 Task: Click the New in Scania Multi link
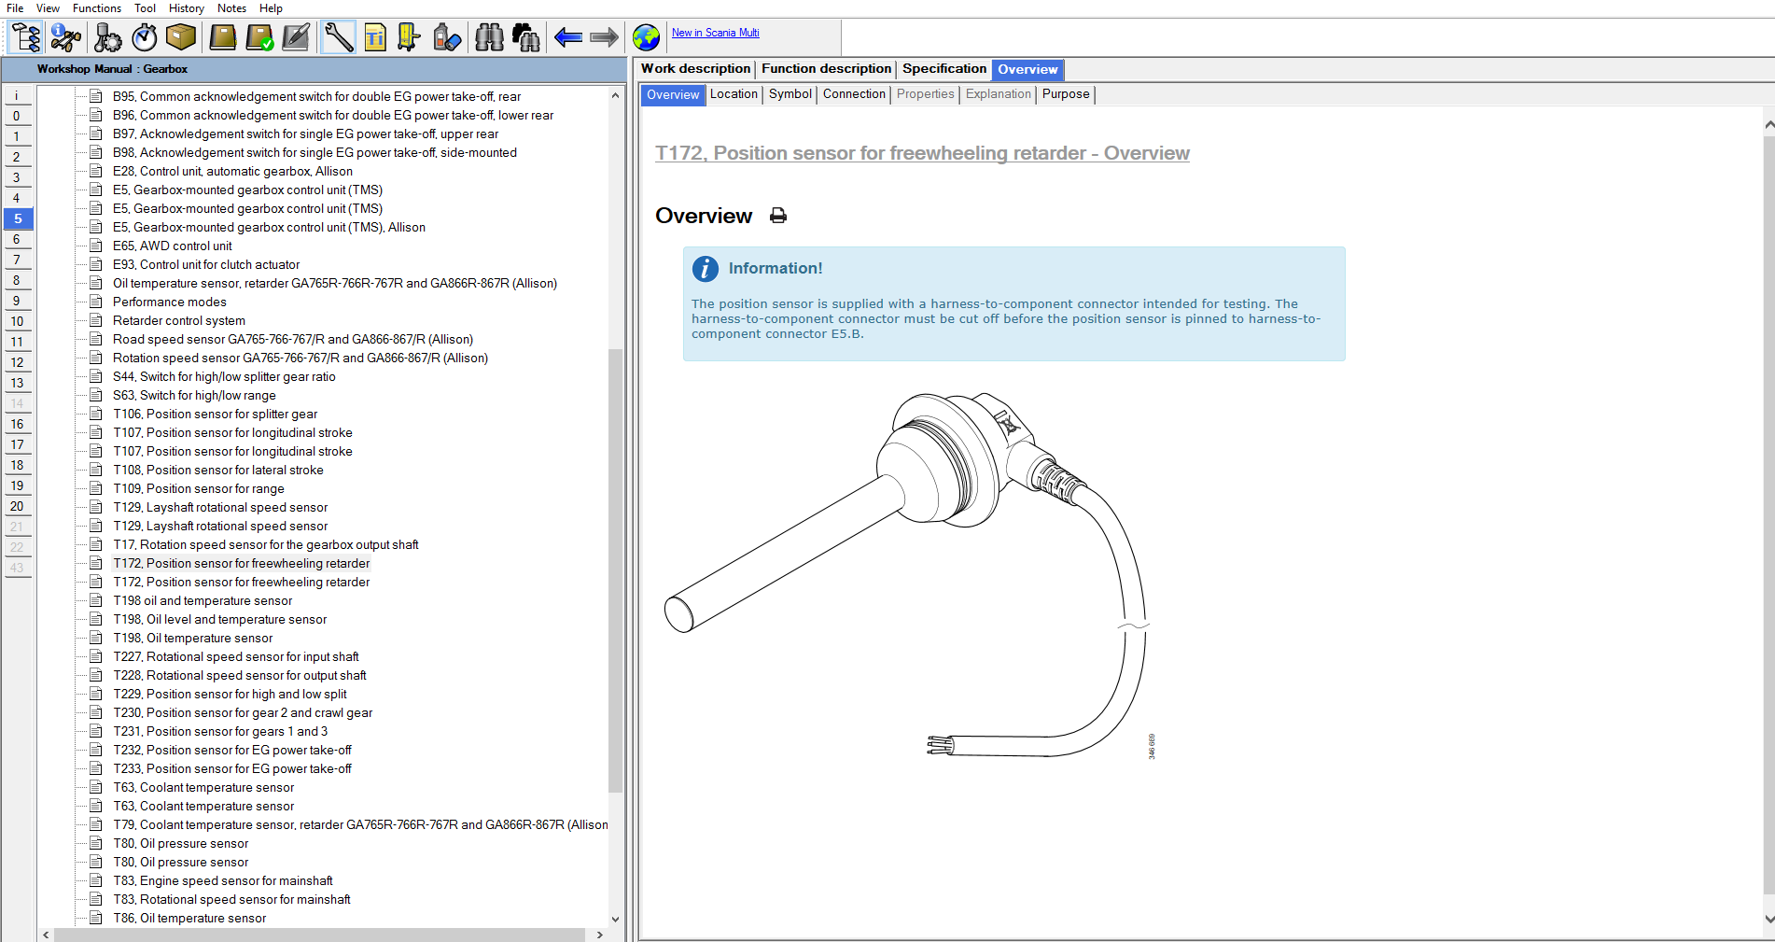(716, 33)
